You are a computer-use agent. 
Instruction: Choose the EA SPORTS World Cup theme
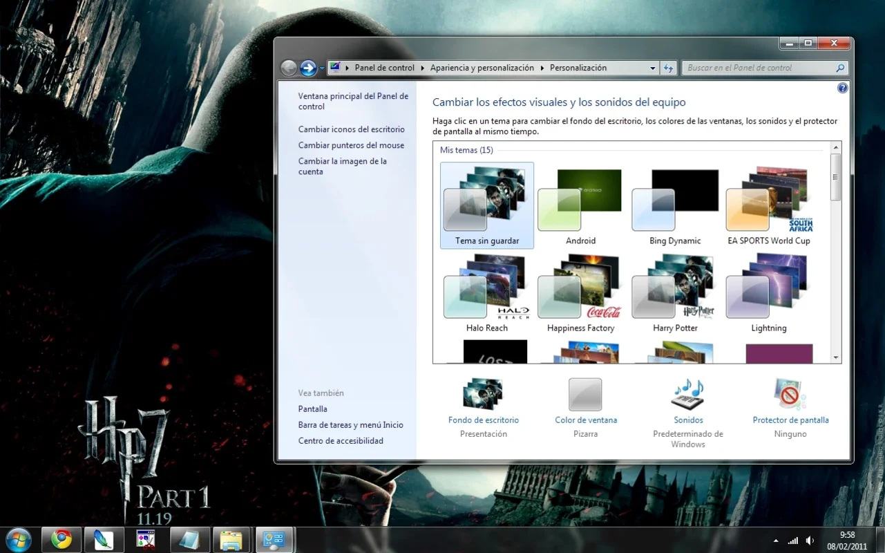769,205
